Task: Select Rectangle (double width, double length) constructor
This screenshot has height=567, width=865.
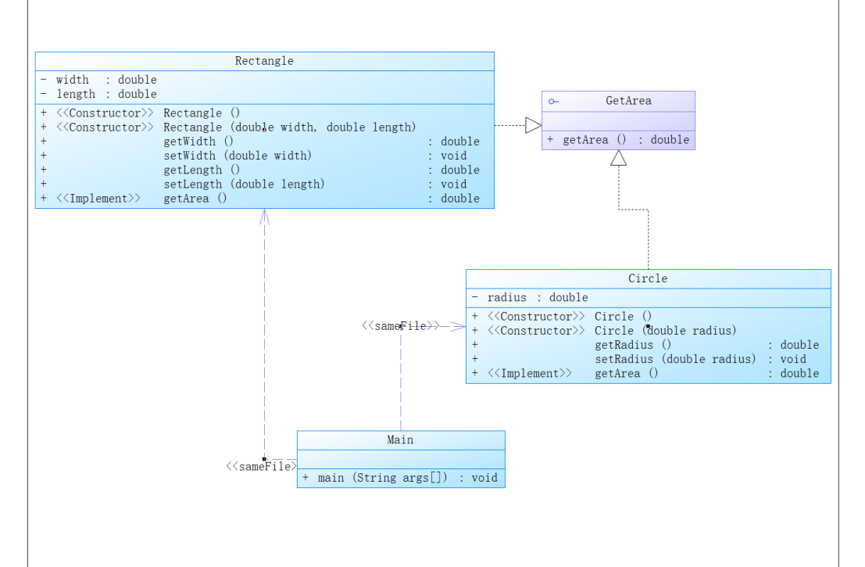Action: [228, 127]
